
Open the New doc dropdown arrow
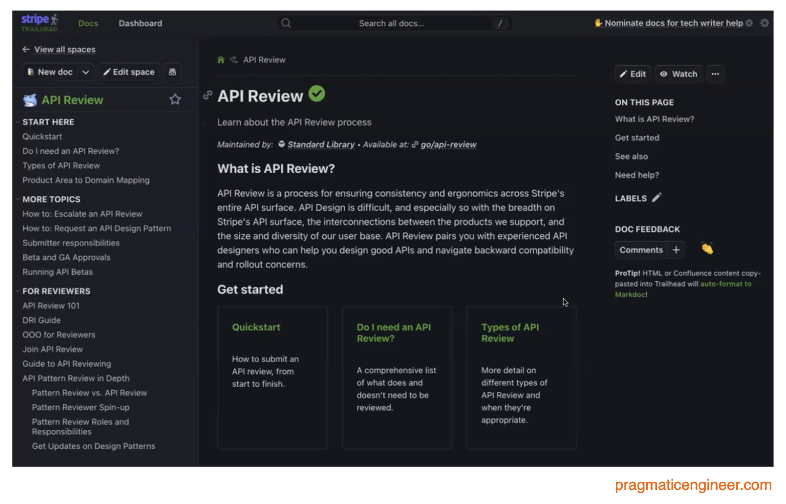86,72
